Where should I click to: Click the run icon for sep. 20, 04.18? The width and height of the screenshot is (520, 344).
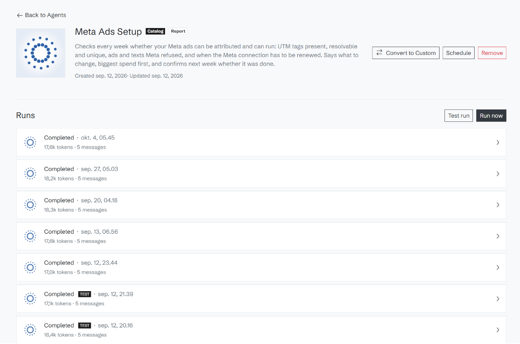[x=30, y=205]
